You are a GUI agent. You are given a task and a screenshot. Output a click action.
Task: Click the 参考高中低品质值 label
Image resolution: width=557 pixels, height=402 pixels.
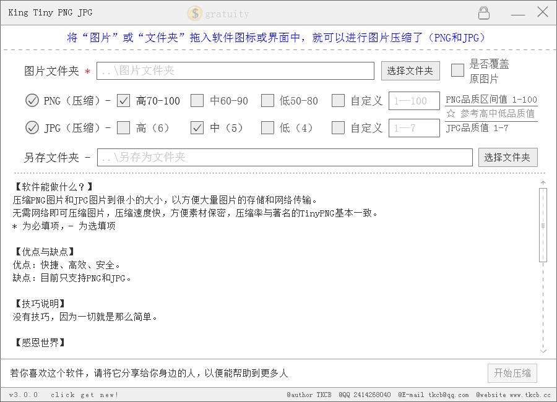498,114
